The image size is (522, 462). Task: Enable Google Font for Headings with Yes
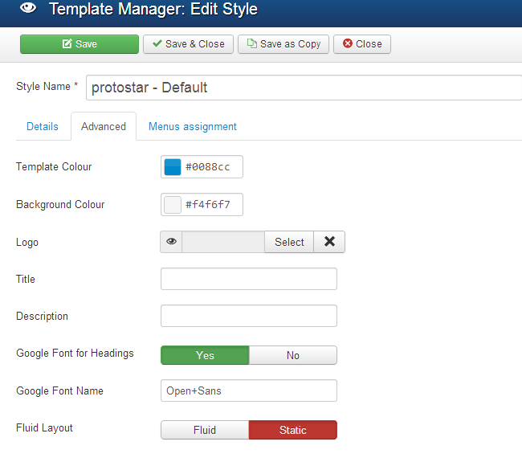[x=205, y=355]
